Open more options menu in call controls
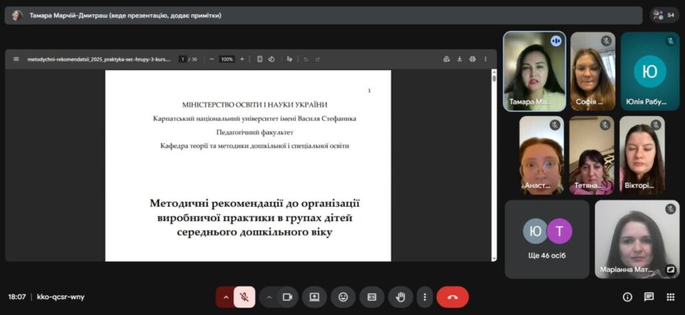685x315 pixels. point(424,297)
